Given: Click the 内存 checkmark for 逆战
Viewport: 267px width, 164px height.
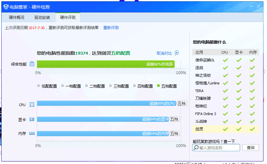Looking at the screenshot, I should click(x=252, y=67).
